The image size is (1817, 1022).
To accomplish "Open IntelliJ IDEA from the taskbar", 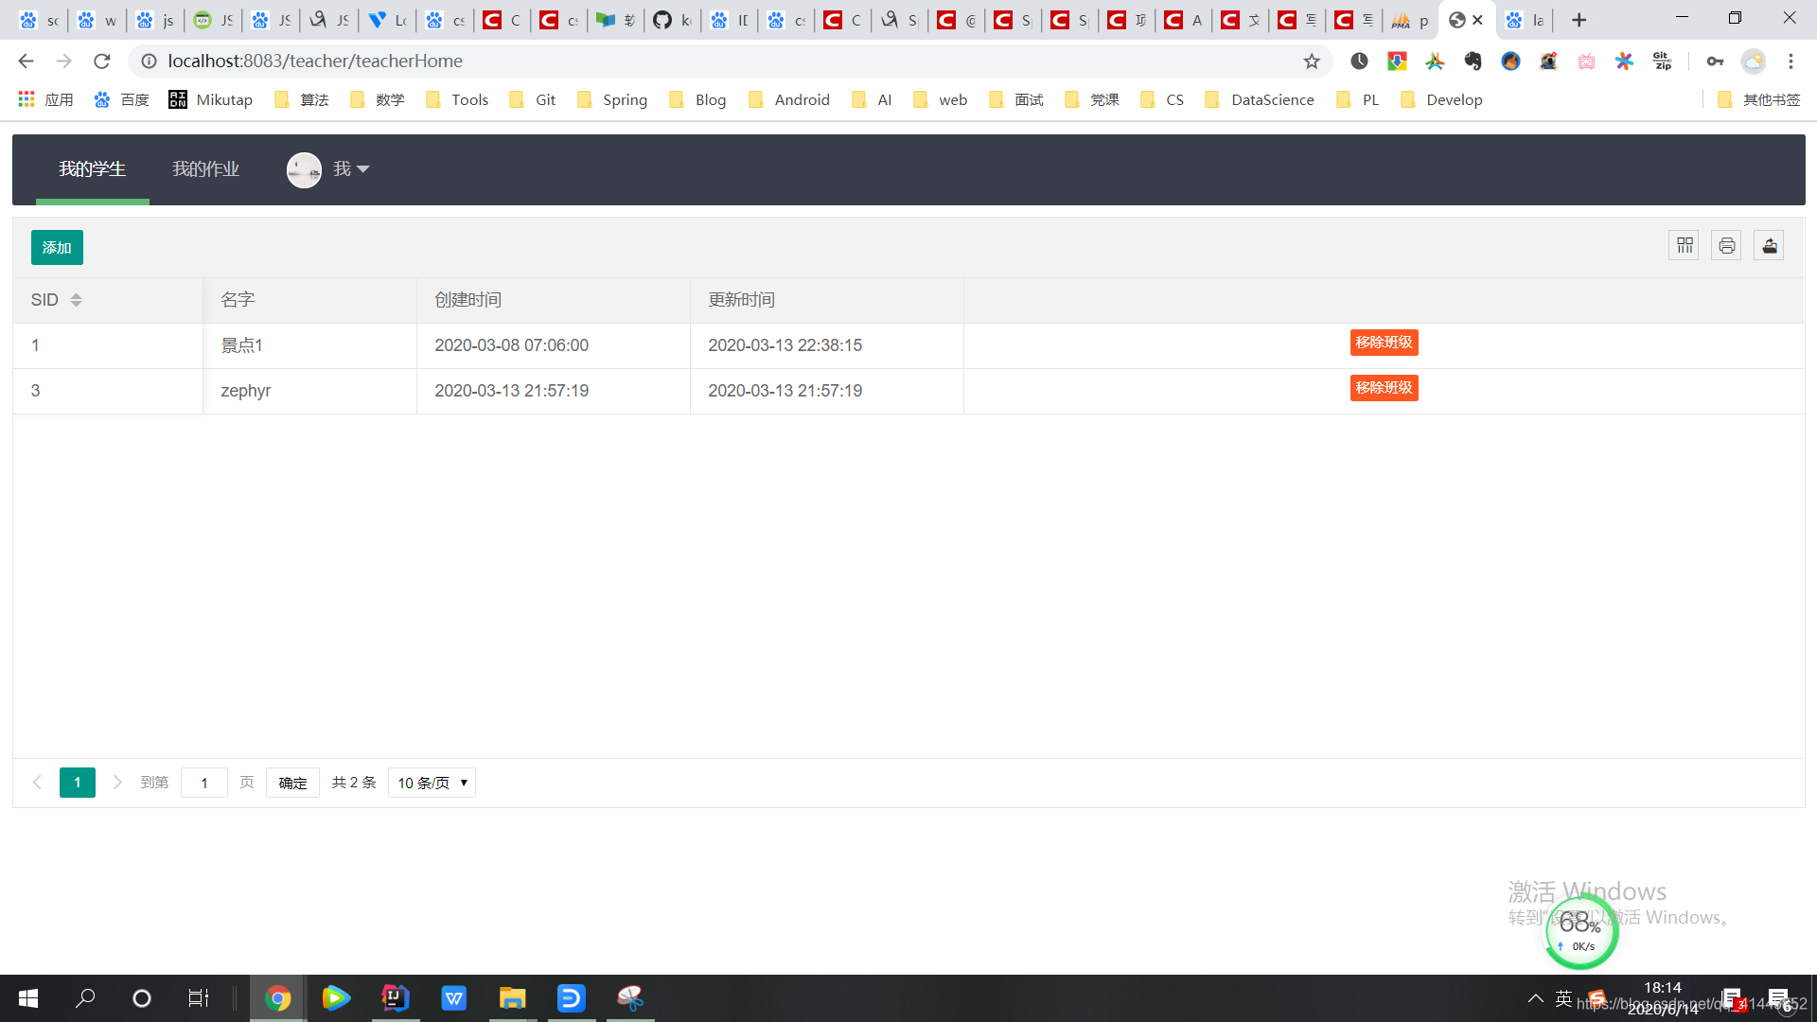I will [396, 998].
